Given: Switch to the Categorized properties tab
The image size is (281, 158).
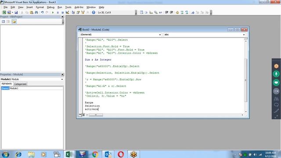Looking at the screenshot, I should tap(20, 84).
